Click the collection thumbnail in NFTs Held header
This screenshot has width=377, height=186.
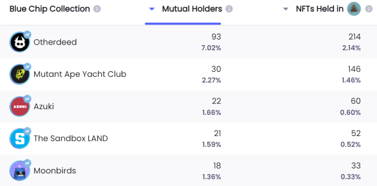tap(354, 9)
